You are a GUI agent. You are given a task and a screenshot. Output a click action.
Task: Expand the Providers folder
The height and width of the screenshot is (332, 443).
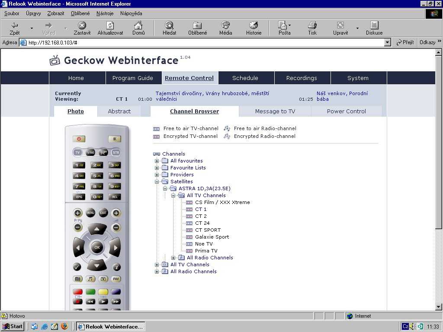tap(157, 175)
